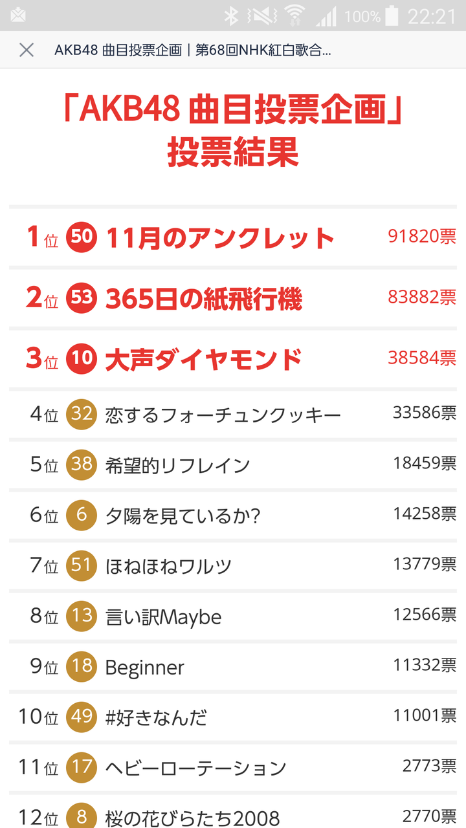Tap the gold number 32 badge
Viewport: 466px width, 828px height.
[x=82, y=413]
